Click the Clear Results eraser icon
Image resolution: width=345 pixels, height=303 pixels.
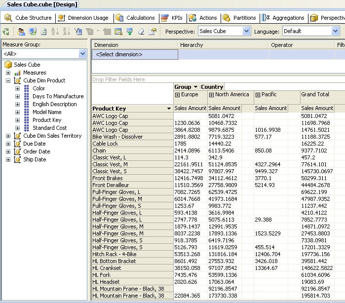141,32
